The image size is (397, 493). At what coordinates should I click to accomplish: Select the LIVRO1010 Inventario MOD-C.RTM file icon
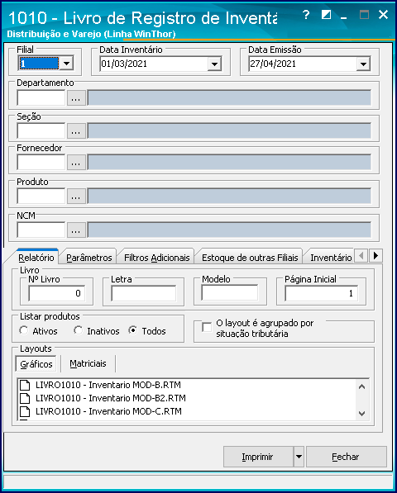coord(25,411)
